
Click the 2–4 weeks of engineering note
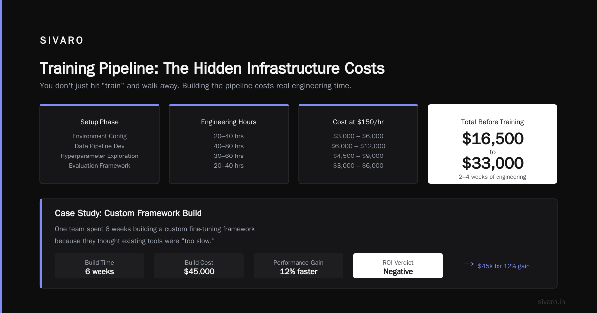[493, 177]
